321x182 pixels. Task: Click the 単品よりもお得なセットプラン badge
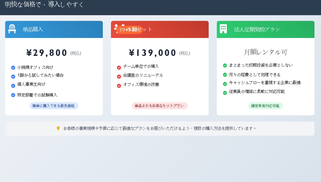pyautogui.click(x=160, y=106)
